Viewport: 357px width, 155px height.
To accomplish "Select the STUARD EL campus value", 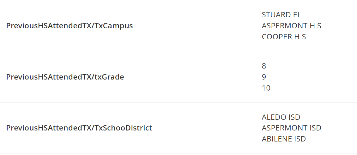I will (281, 15).
